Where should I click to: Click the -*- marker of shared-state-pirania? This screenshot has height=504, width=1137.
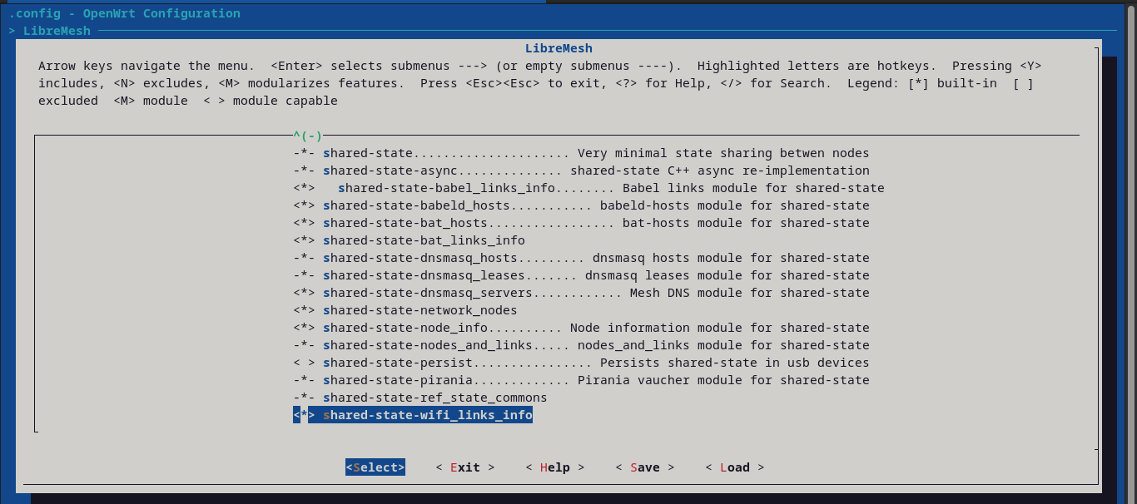[304, 380]
